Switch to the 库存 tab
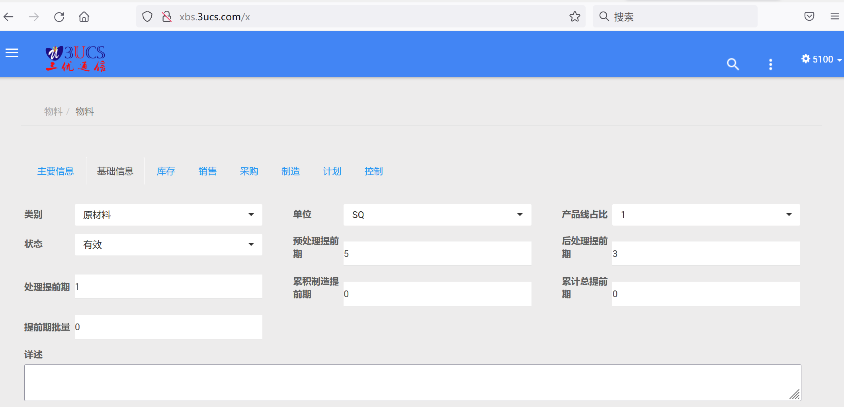This screenshot has width=844, height=407. (x=166, y=171)
